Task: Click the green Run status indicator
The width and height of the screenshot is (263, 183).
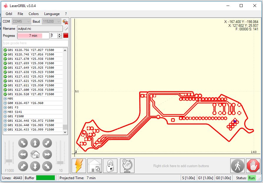Action: [252, 178]
